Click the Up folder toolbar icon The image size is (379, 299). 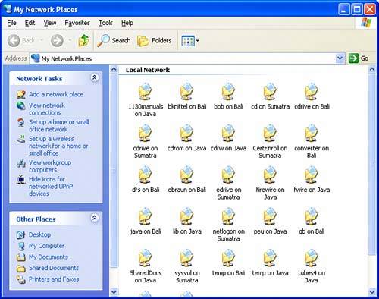click(x=83, y=40)
